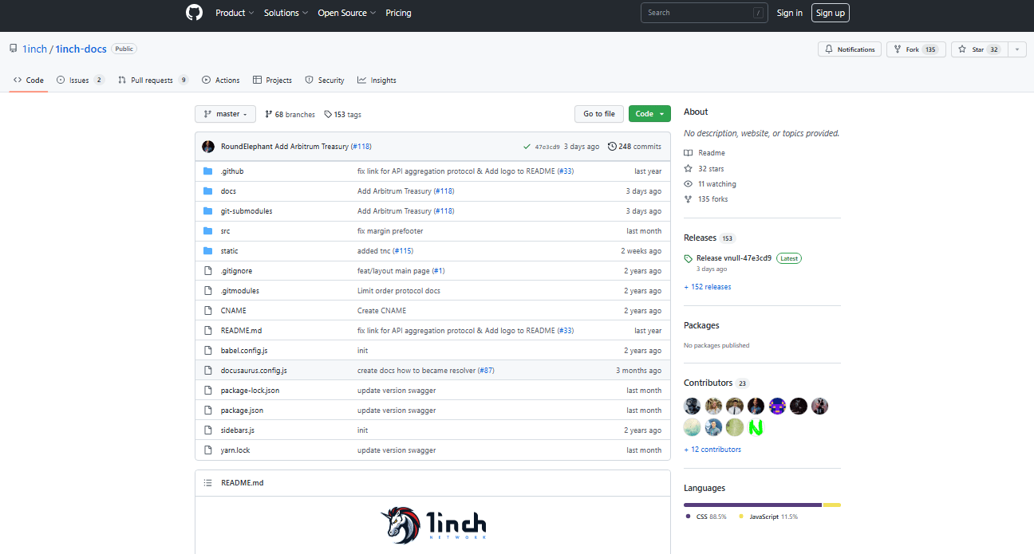This screenshot has width=1034, height=554.
Task: Click the README.md file icon
Action: [x=208, y=331]
